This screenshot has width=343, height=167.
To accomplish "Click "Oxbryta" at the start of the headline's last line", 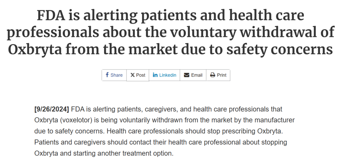I will 35,50.
